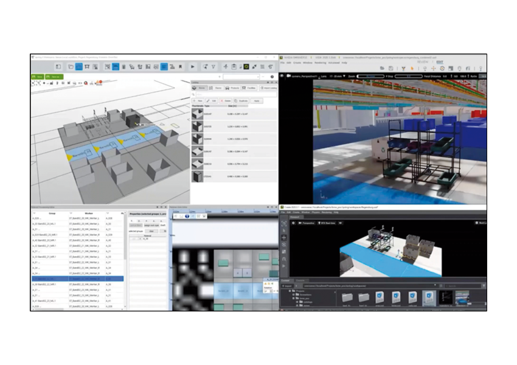Switch to EDIT mode in Omniverse View

click(440, 62)
